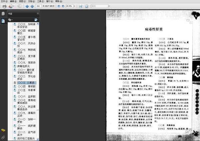Viewport: 200px width, 141px height.
Task: Click the bookmark page icon beside 〇〇六 益肝散
Action: click(15, 96)
